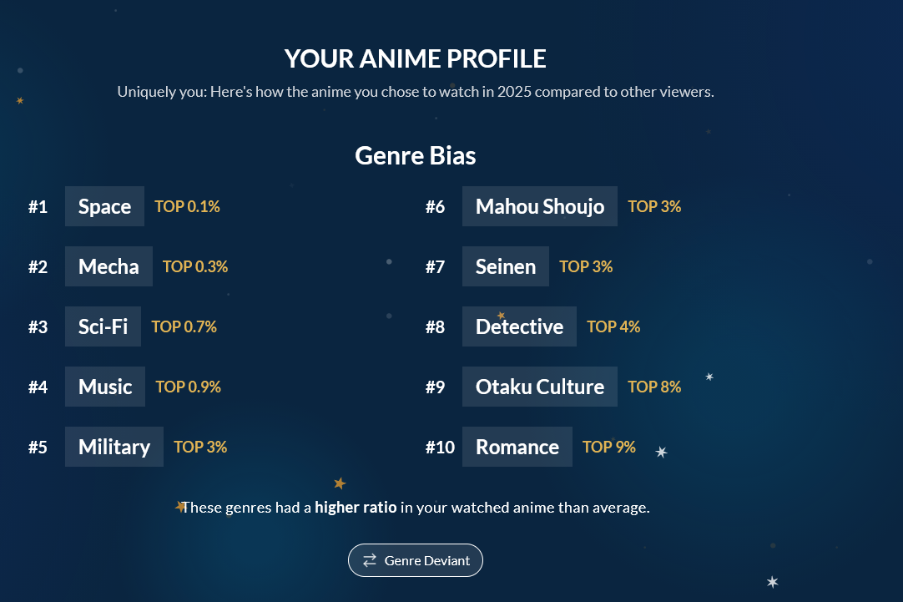Open the Mahou Shoujo genre tag
The height and width of the screenshot is (602, 903).
pos(539,206)
